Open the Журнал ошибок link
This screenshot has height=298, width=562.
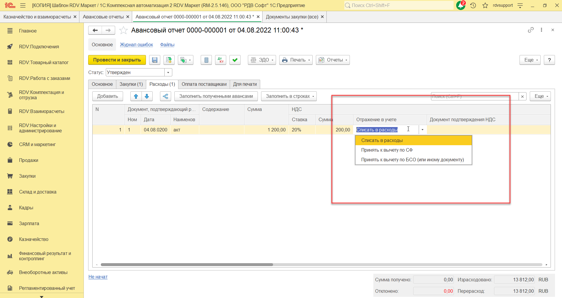click(136, 45)
